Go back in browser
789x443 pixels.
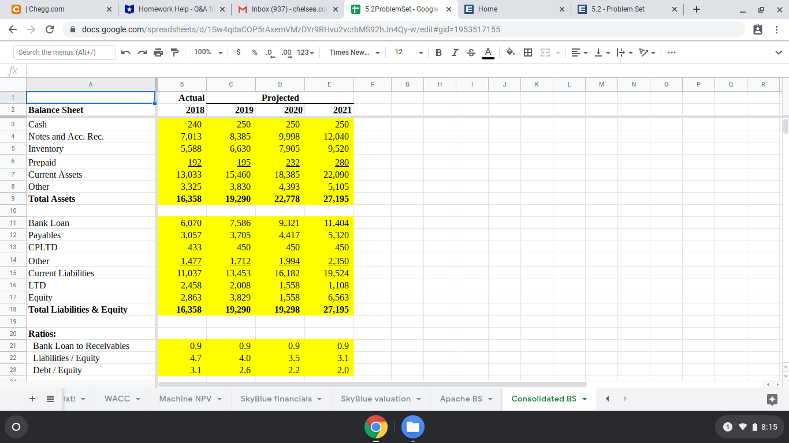coord(13,29)
